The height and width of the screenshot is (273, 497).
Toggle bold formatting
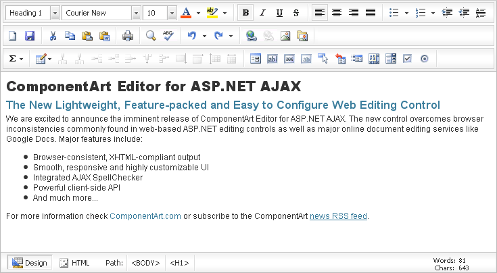pos(245,13)
